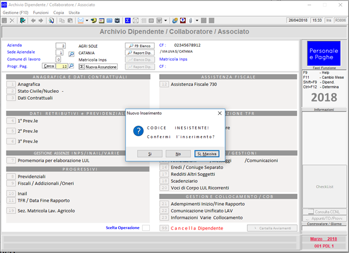The height and width of the screenshot is (253, 349).
Task: Click the yellow arrow note toolbar icon
Action: point(94,21)
